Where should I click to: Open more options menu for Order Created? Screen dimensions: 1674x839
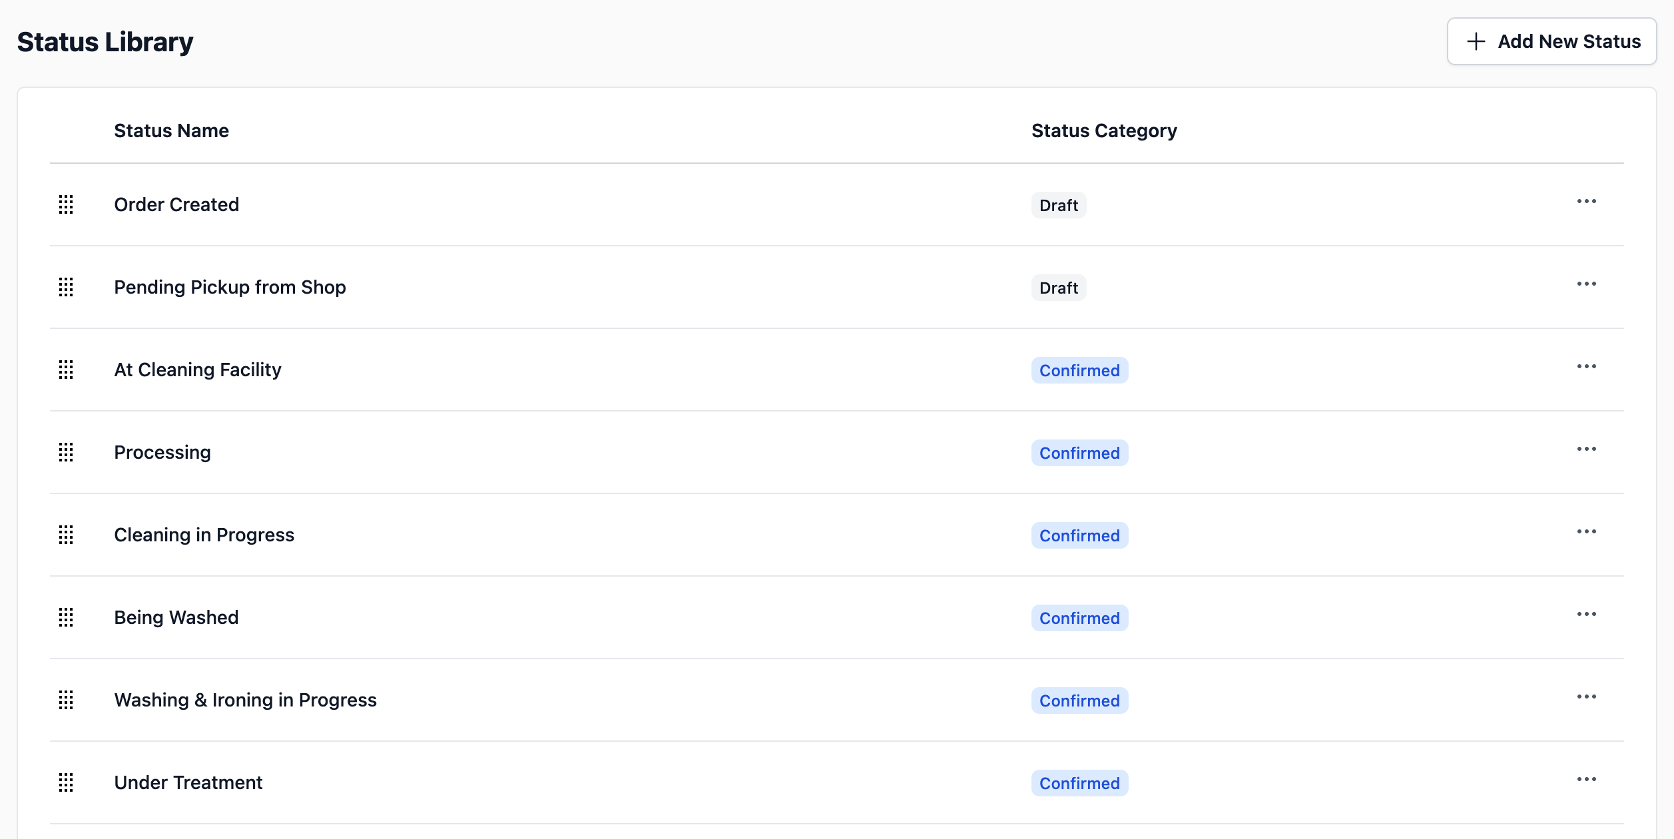[1586, 201]
